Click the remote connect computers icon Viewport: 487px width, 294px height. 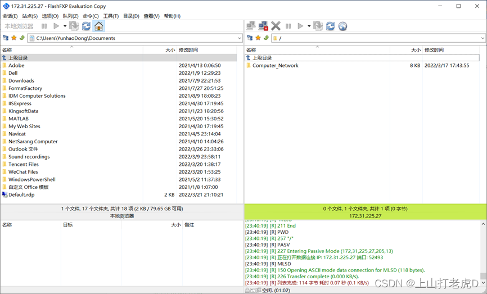click(x=251, y=26)
